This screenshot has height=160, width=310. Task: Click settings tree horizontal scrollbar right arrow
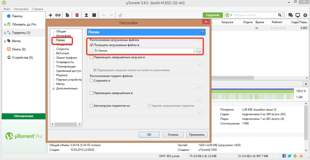[x=80, y=124]
